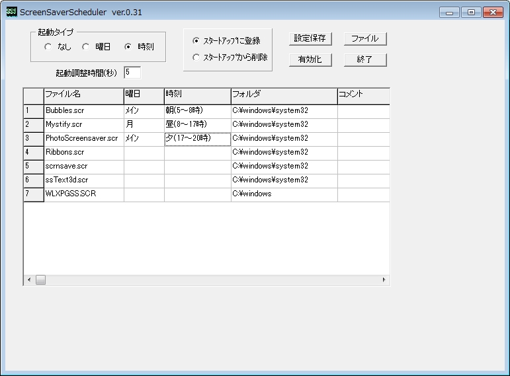Click the empty 時刻 cell of Ribbons.scr row
Image resolution: width=510 pixels, height=376 pixels.
tap(198, 153)
